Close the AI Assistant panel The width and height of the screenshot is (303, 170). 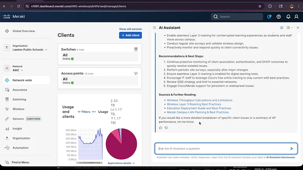coord(298,28)
